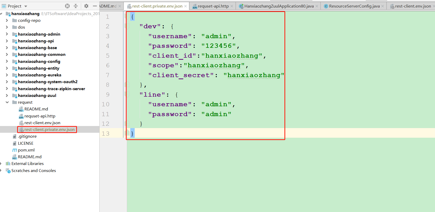The width and height of the screenshot is (435, 212).
Task: Expand the hanxiaozhang-zuul module folder
Action: tap(7, 95)
